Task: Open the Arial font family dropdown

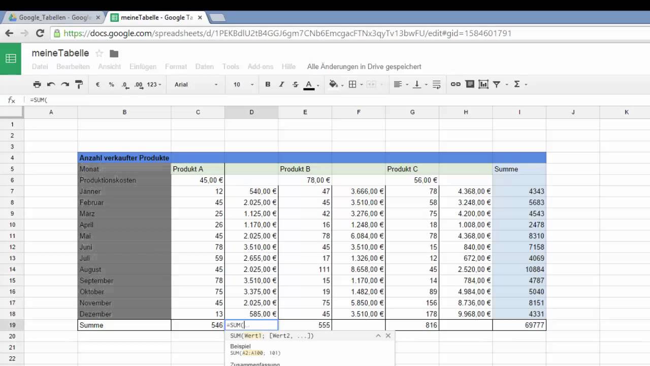Action: [196, 84]
